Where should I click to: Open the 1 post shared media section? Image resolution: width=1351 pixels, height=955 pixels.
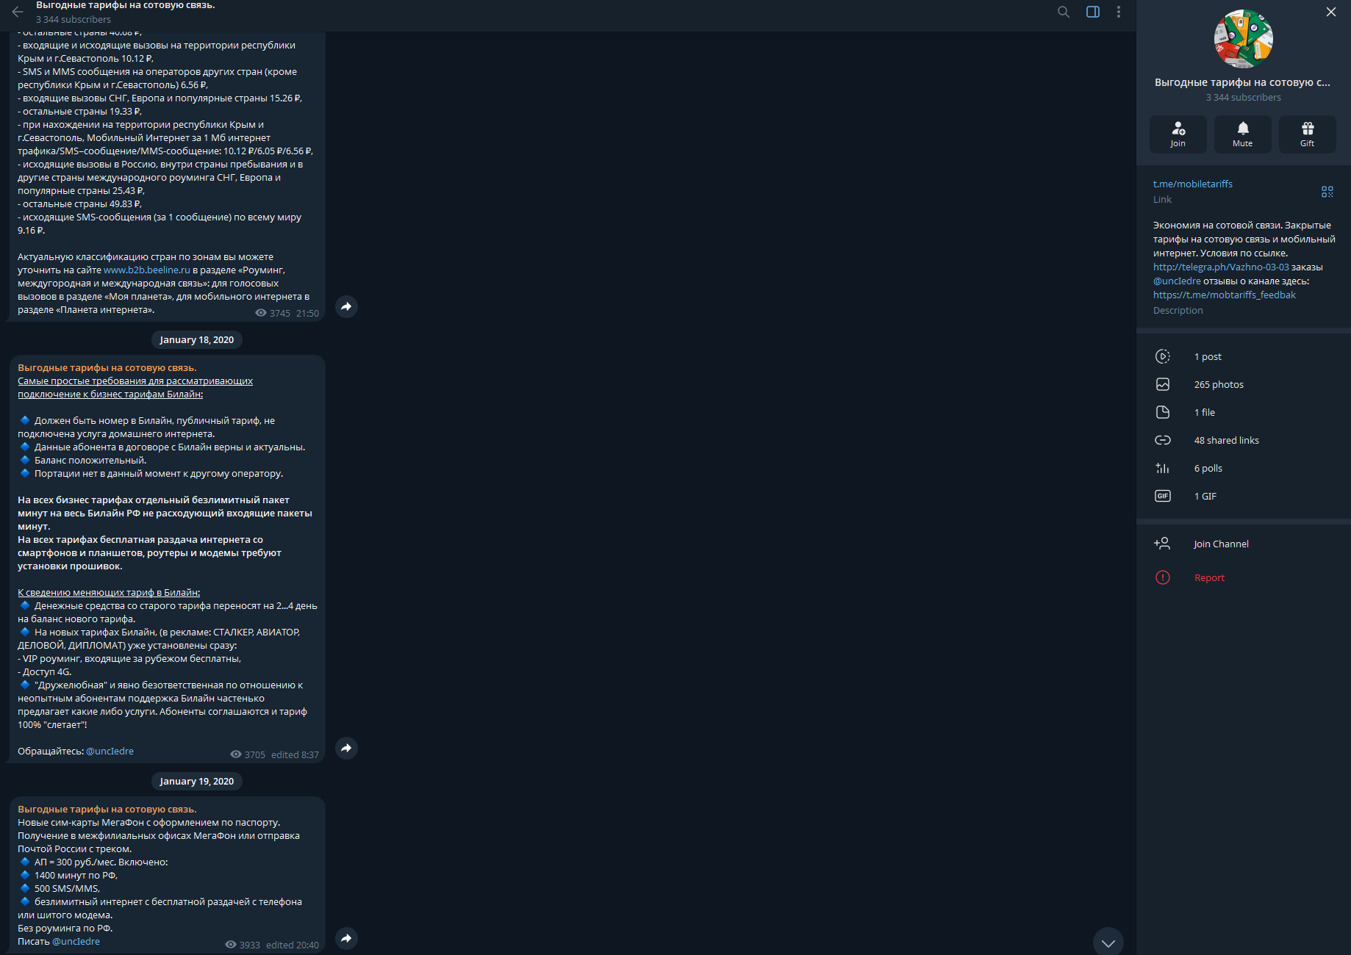click(1244, 356)
